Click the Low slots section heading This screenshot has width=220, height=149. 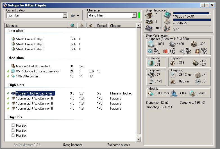coord(16,31)
